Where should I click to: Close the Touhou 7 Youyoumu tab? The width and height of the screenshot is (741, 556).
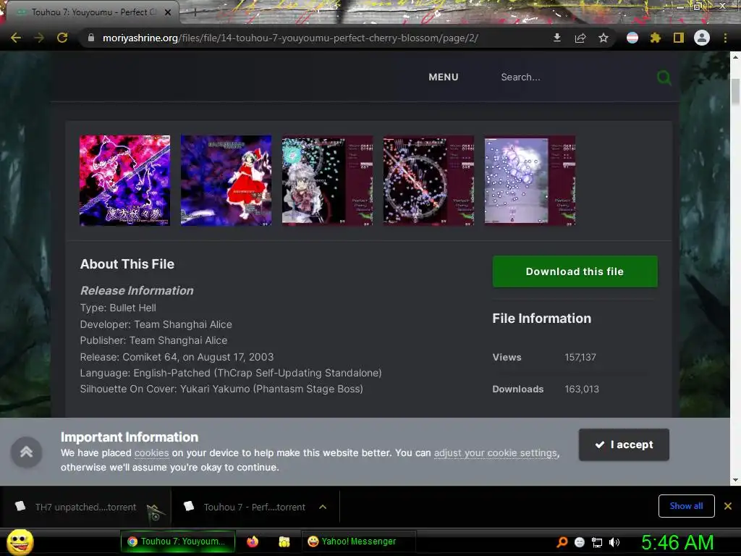click(168, 12)
